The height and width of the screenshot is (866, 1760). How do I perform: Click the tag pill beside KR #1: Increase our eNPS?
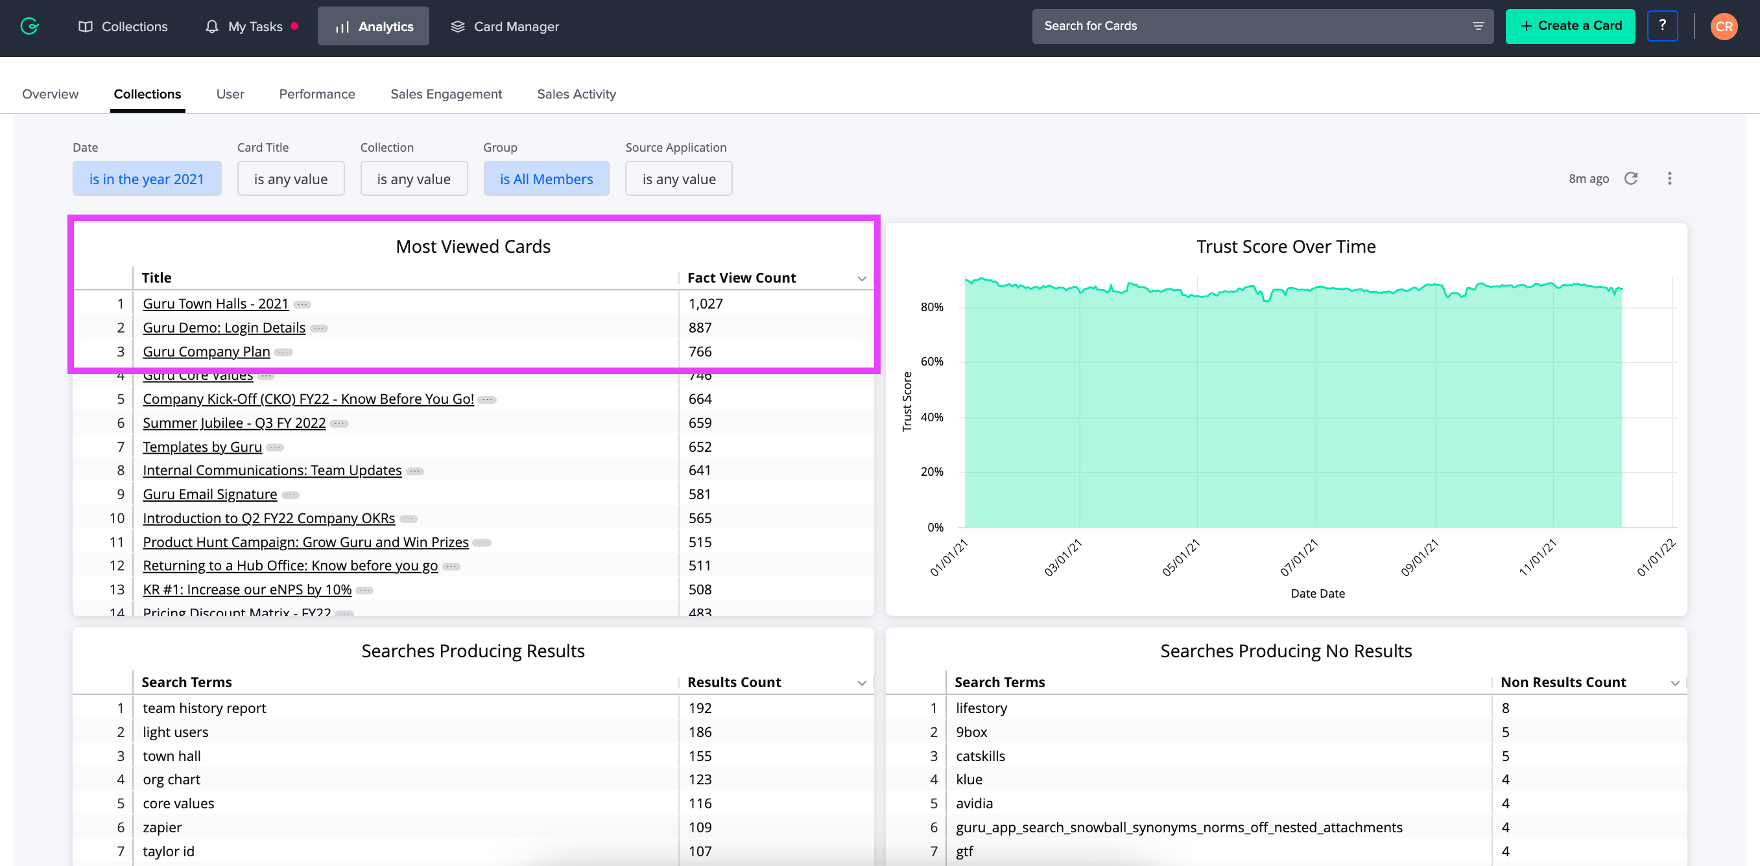pos(365,590)
